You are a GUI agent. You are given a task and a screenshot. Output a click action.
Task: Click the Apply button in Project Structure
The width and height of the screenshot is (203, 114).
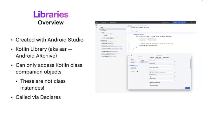(x=182, y=88)
